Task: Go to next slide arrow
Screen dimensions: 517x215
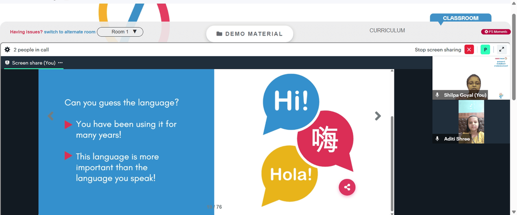Action: point(378,115)
